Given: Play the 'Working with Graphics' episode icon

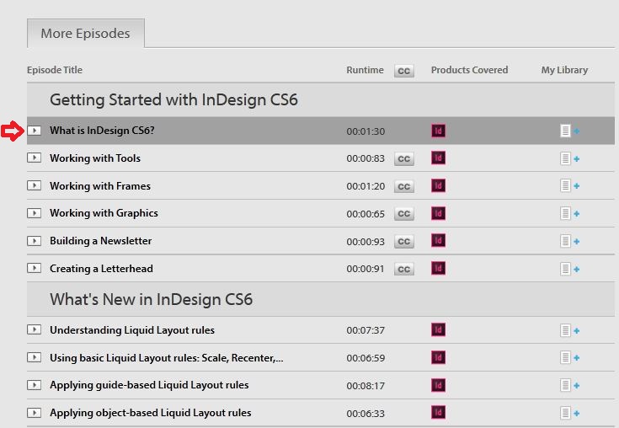Looking at the screenshot, I should 34,213.
